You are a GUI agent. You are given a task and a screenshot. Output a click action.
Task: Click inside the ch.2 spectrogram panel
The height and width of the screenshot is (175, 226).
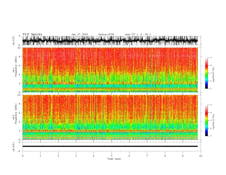110,117
